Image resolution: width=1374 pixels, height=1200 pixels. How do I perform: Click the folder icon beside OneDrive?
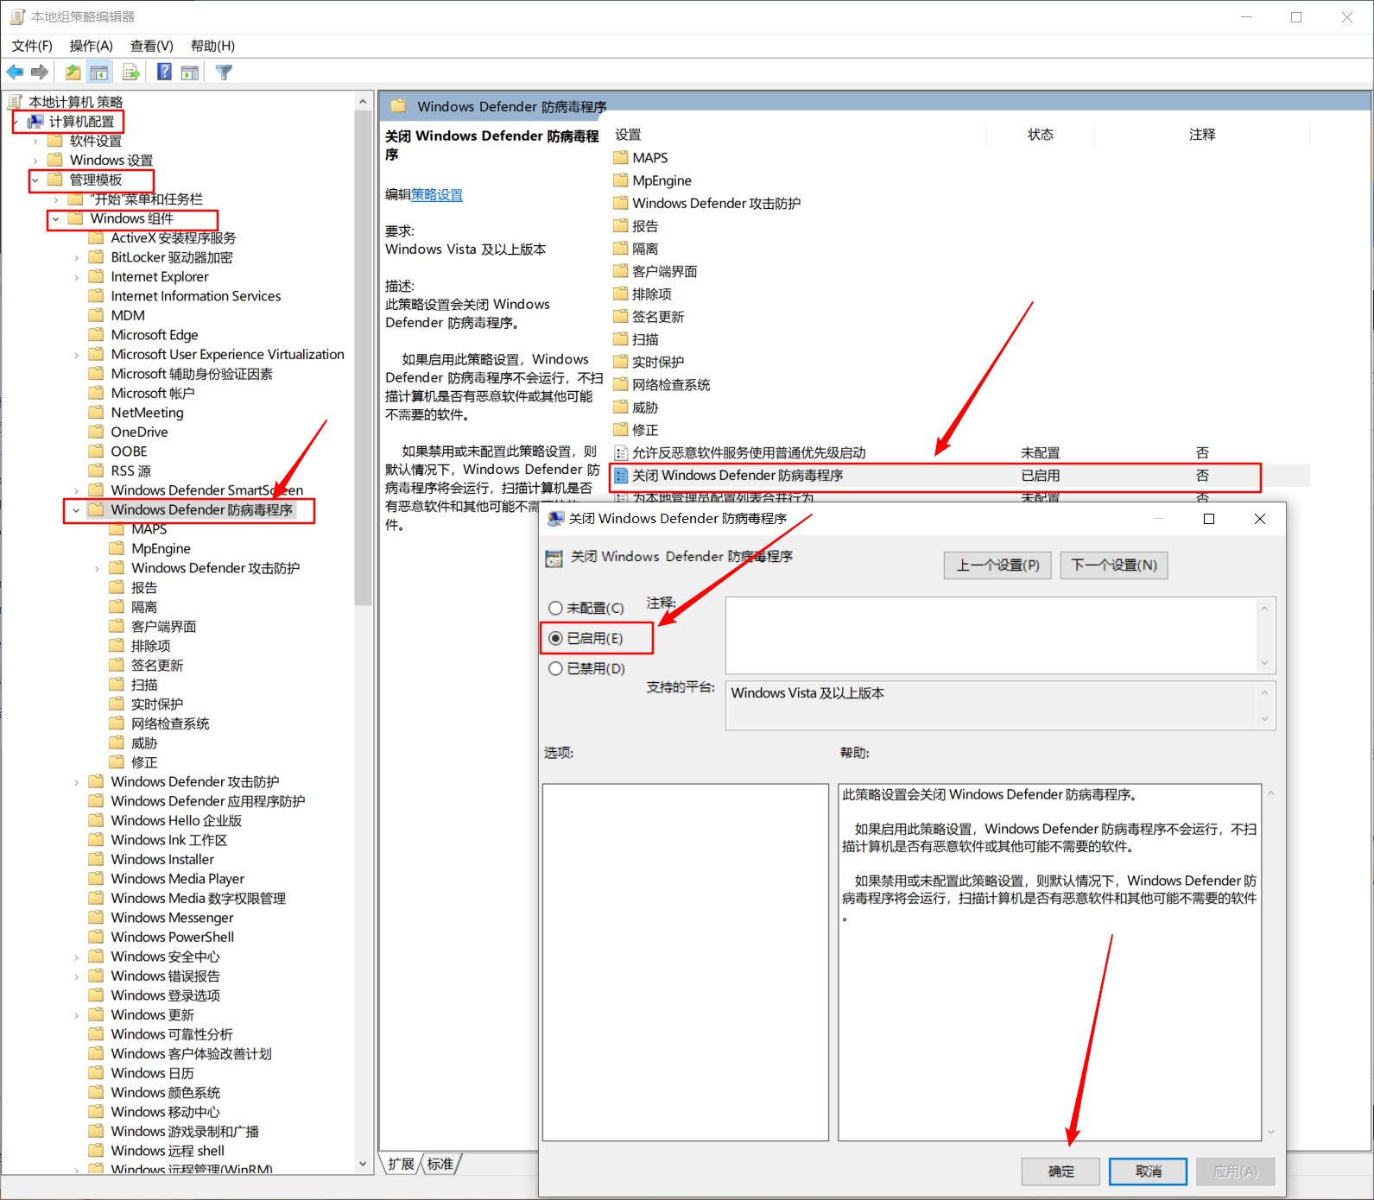pos(97,432)
